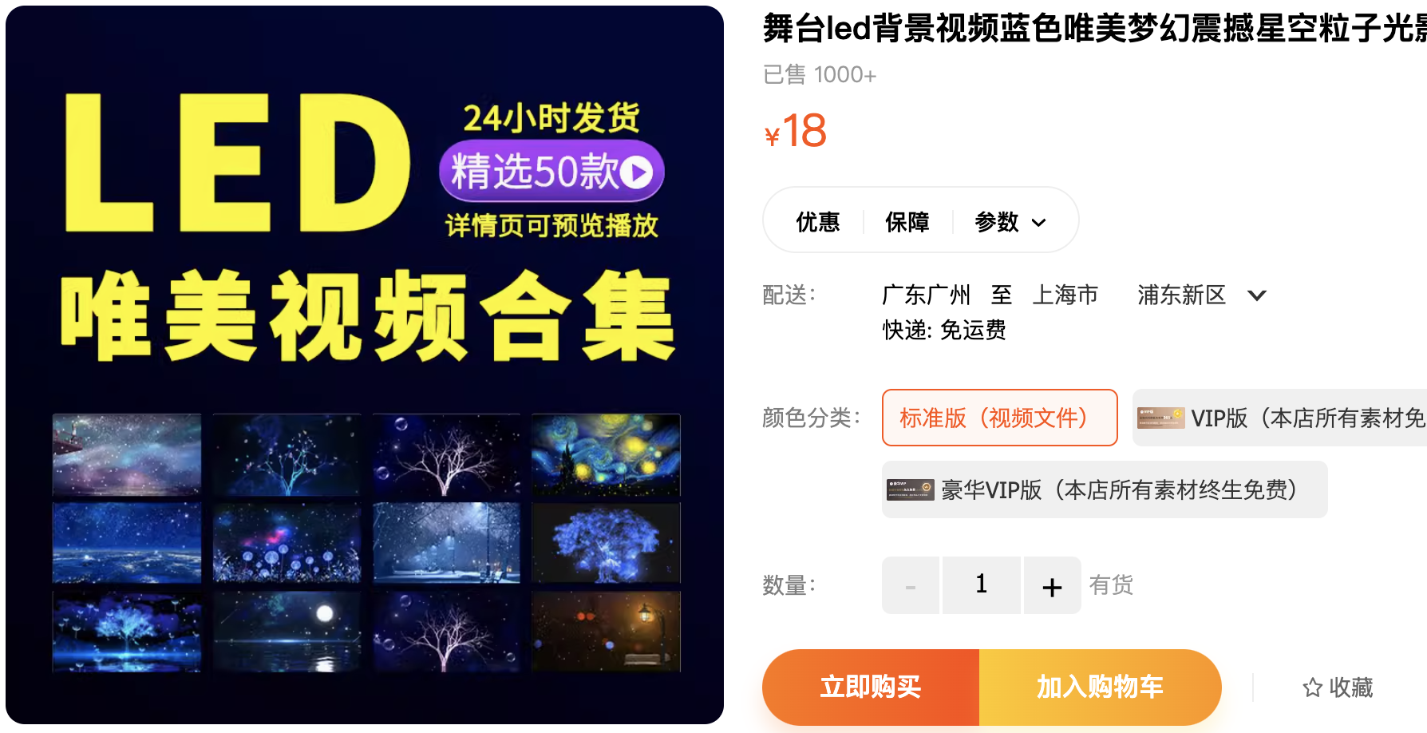Click the VIP版 card thumbnail icon

pyautogui.click(x=1160, y=418)
